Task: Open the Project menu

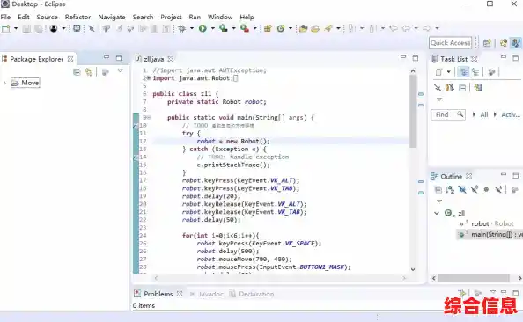Action: (x=171, y=17)
